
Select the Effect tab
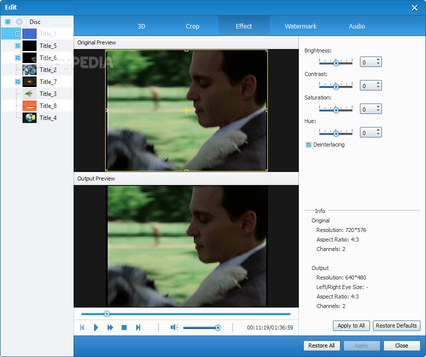(x=244, y=26)
